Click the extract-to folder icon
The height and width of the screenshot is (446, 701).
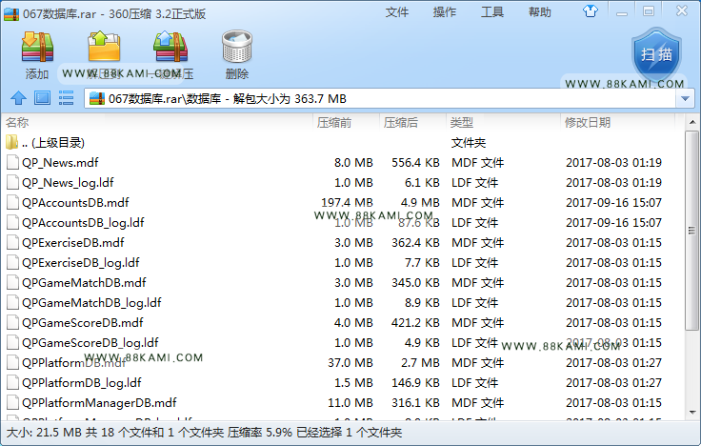pyautogui.click(x=104, y=47)
